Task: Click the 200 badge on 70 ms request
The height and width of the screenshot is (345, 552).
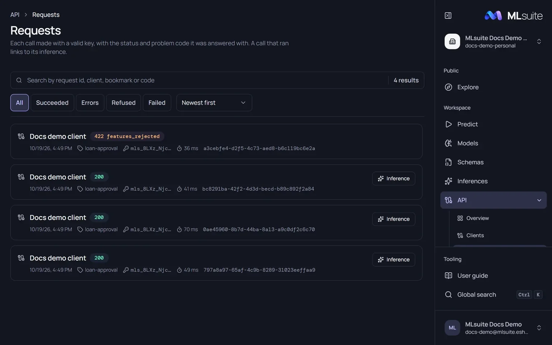Action: [x=99, y=217]
